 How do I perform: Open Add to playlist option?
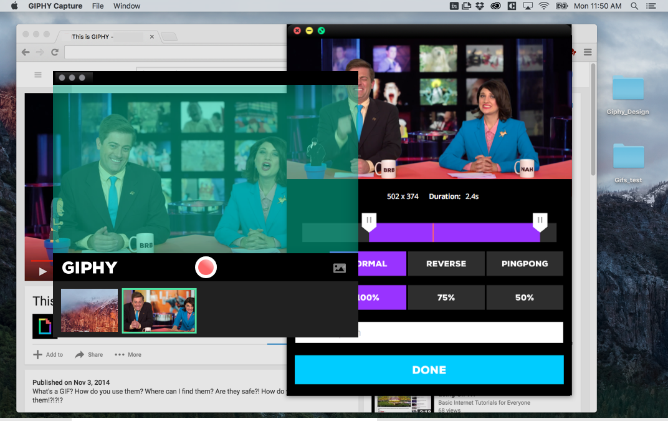(48, 354)
